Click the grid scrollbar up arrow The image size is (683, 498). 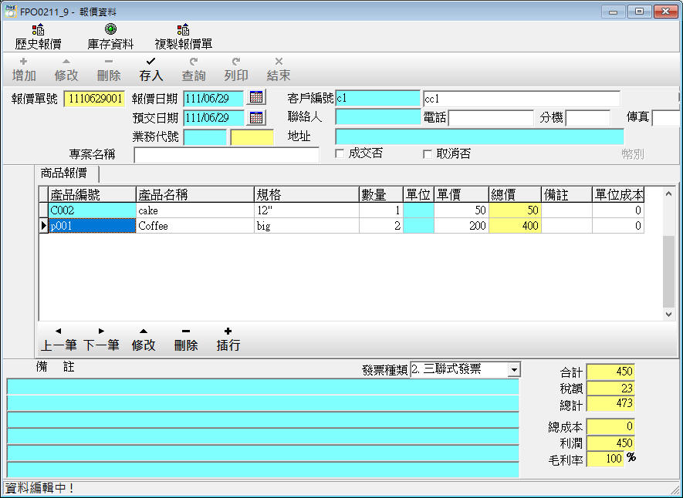tap(668, 193)
